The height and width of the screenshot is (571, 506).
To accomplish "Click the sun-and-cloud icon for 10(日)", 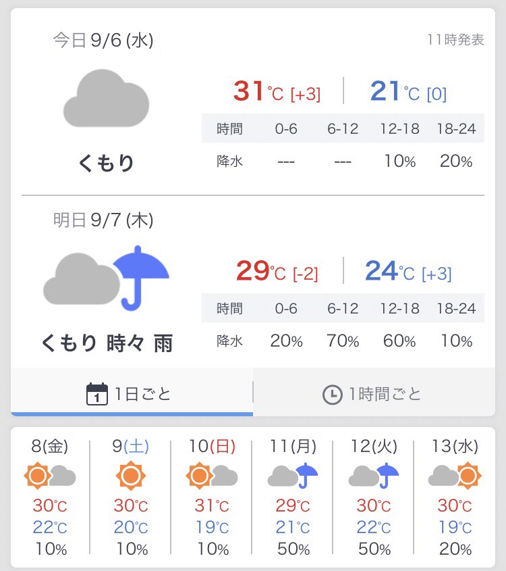I will click(212, 476).
